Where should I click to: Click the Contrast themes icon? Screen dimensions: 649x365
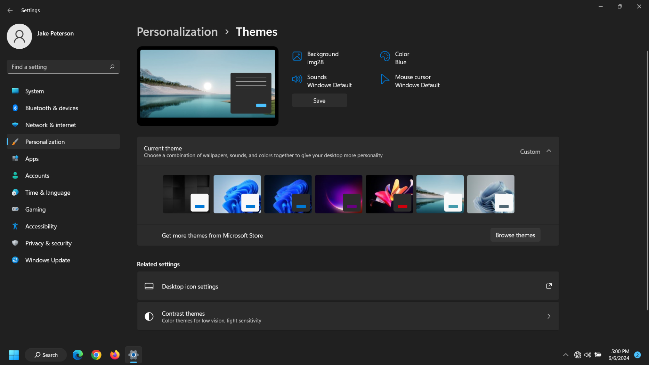(x=149, y=316)
